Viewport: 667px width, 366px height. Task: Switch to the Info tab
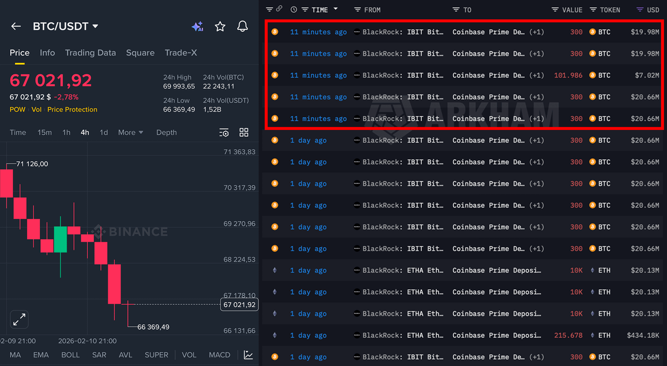[47, 53]
